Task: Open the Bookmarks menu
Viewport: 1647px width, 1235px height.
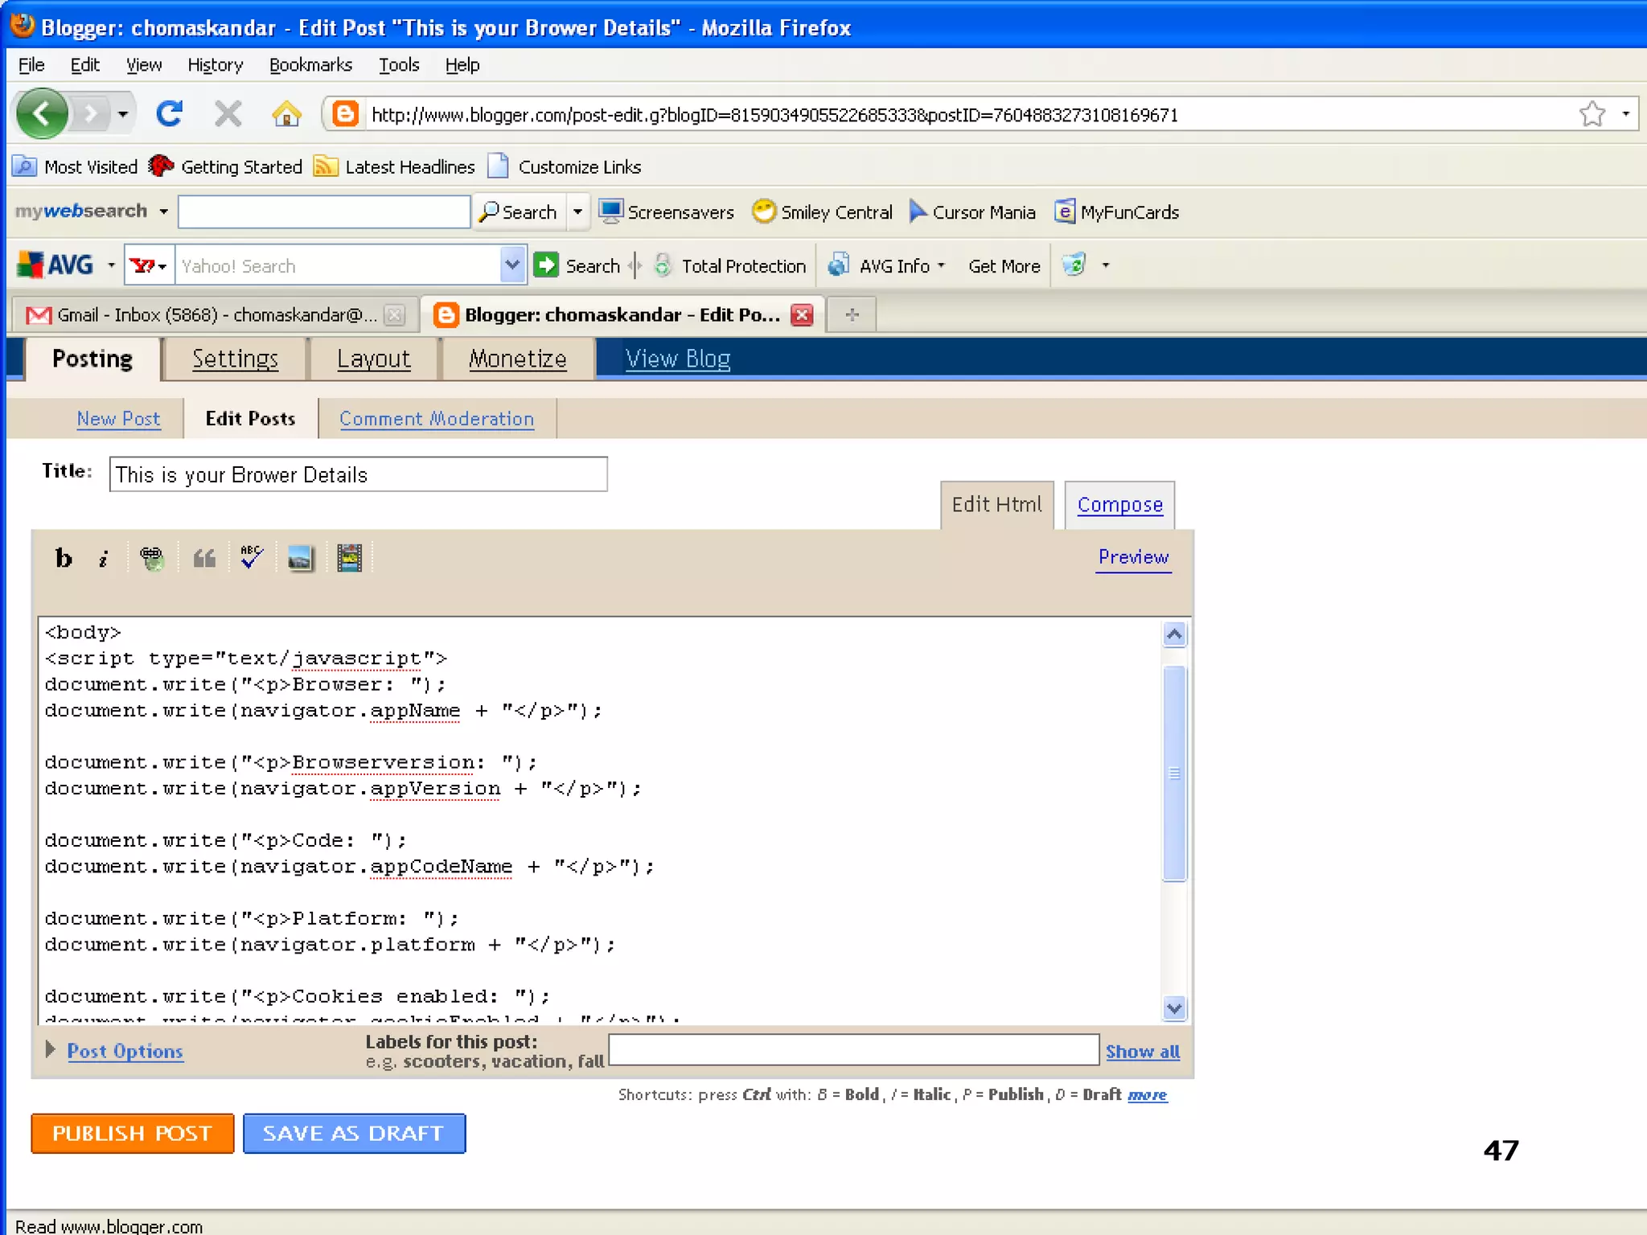Action: (x=310, y=65)
